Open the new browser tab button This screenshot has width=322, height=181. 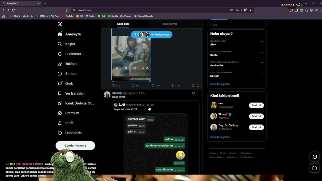45,3
